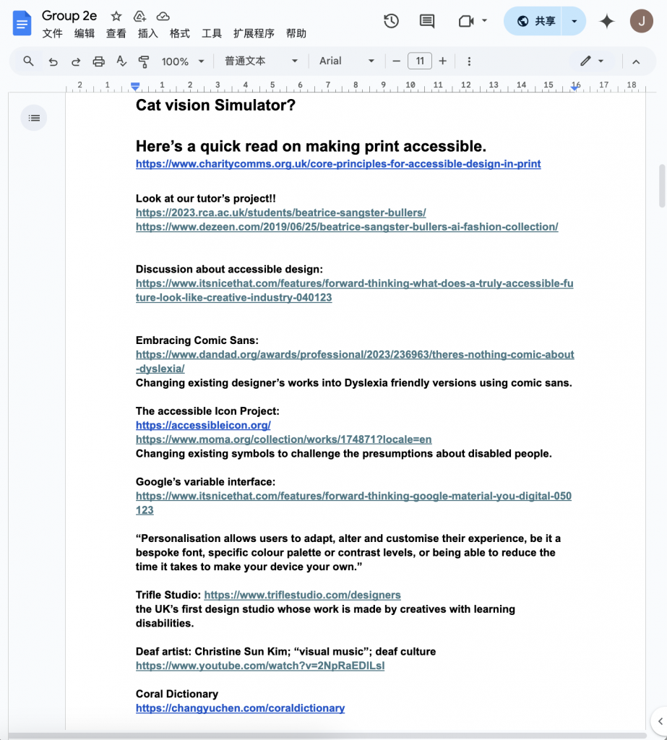The image size is (667, 740).
Task: Click the font size input field
Action: coord(420,61)
